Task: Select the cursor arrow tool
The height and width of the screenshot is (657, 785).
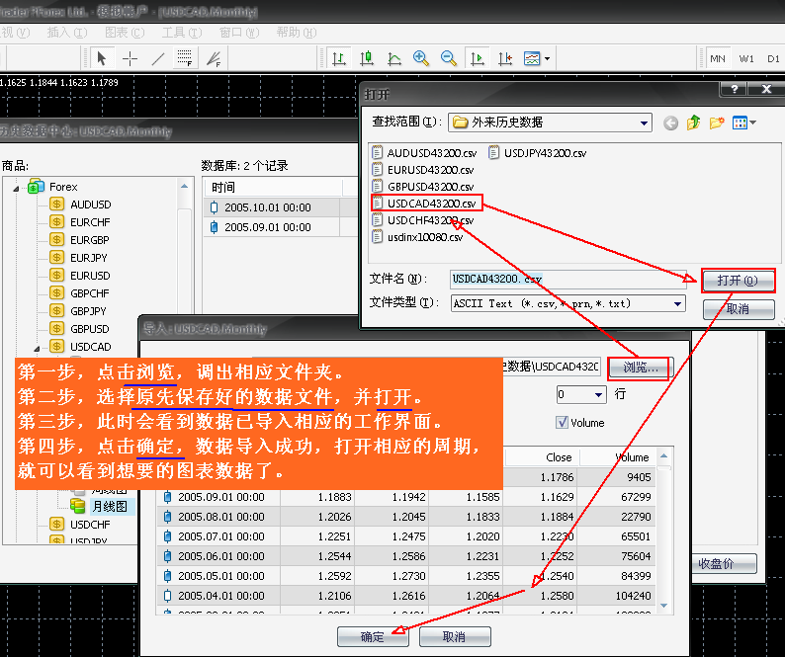Action: pos(103,58)
